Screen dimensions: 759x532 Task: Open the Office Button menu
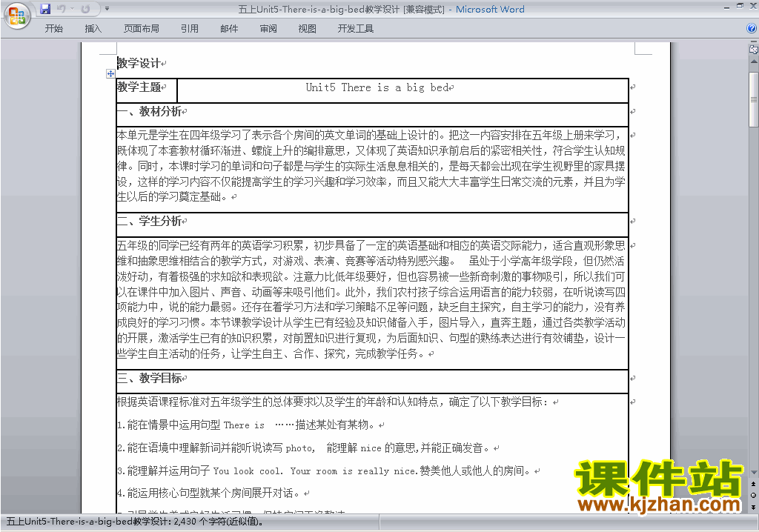[17, 16]
